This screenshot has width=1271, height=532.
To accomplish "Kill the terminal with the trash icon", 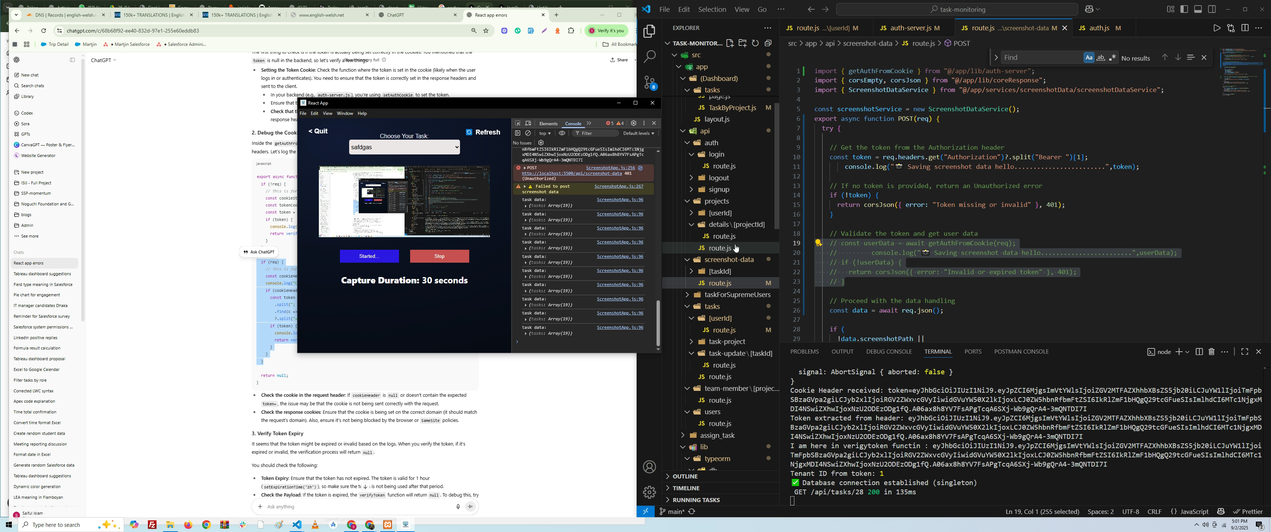I will click(x=1212, y=352).
